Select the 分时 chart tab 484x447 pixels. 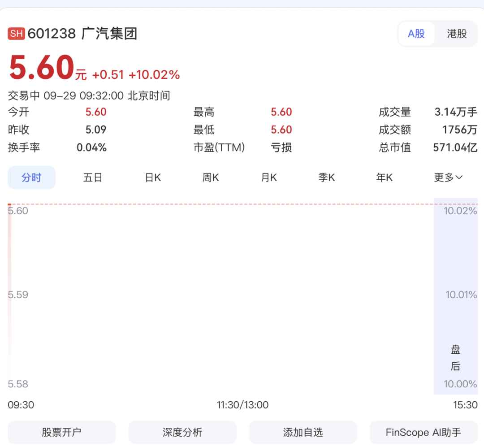31,177
